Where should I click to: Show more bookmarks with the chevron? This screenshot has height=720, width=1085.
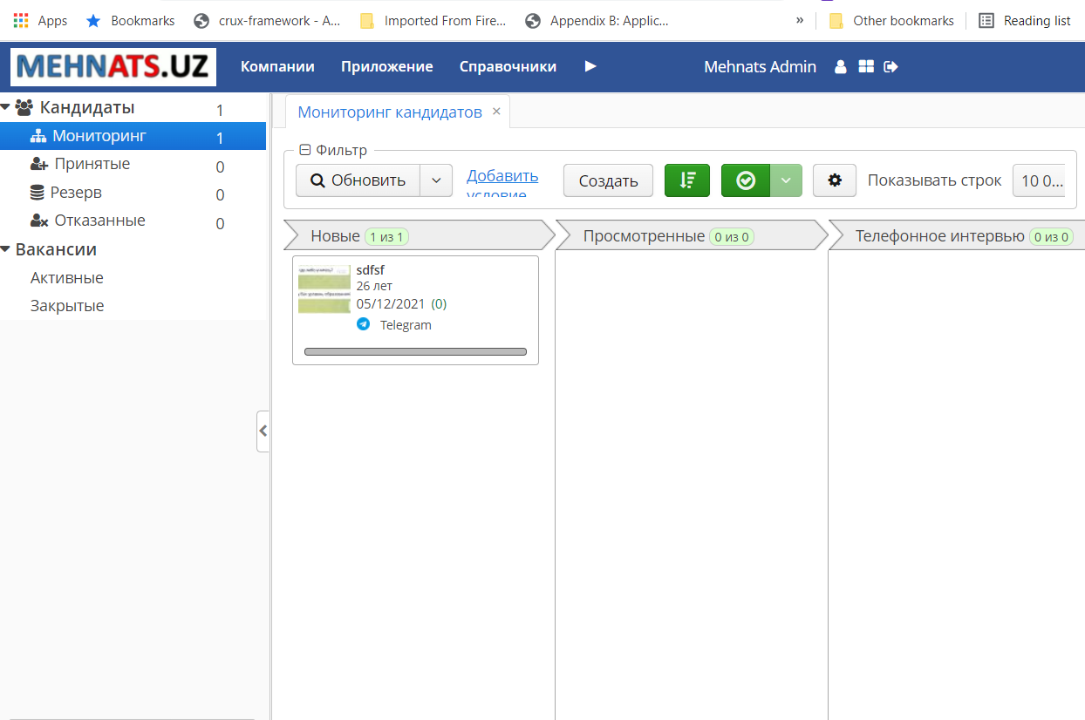click(800, 20)
